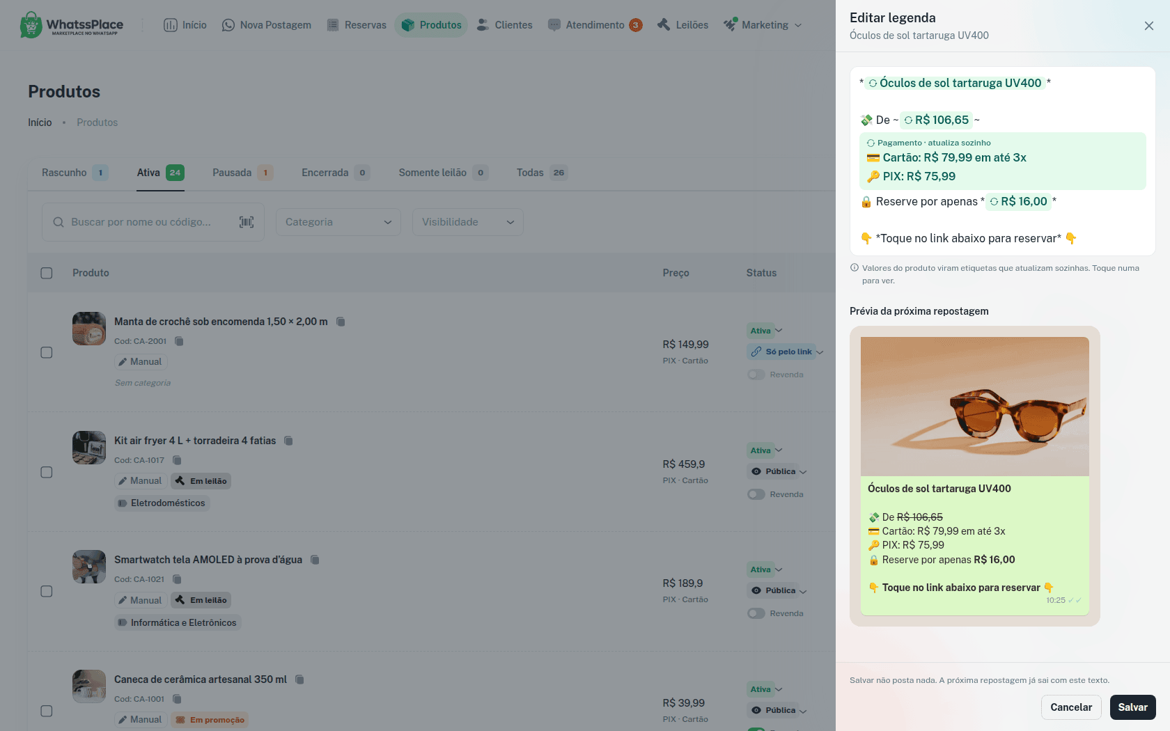Select all products checkbox in header
This screenshot has width=1170, height=731.
pos(47,273)
